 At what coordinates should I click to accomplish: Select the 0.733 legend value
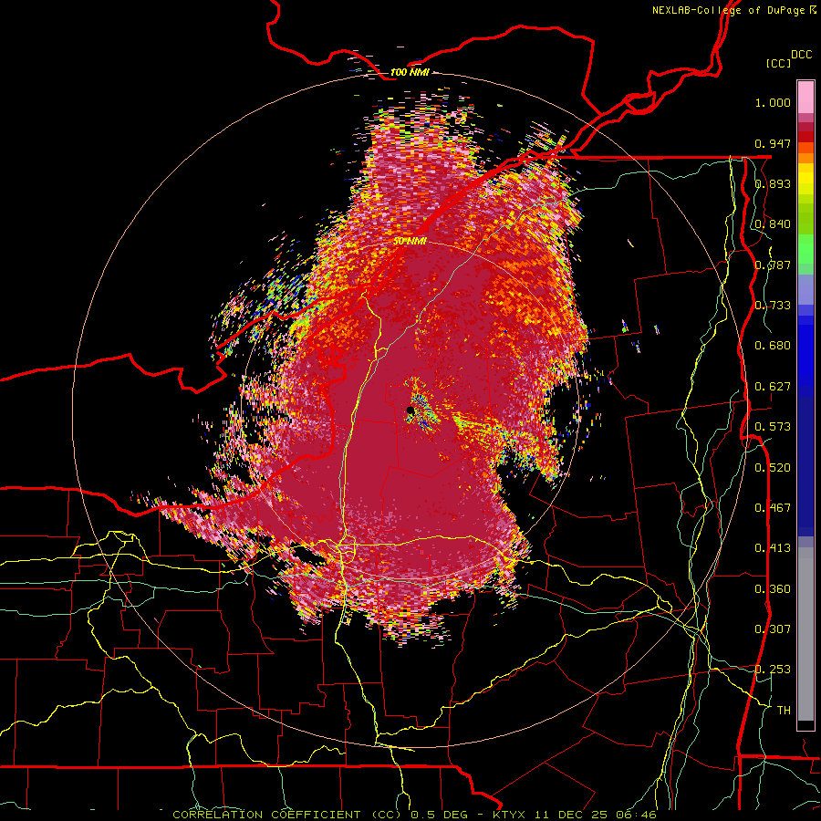pyautogui.click(x=773, y=306)
